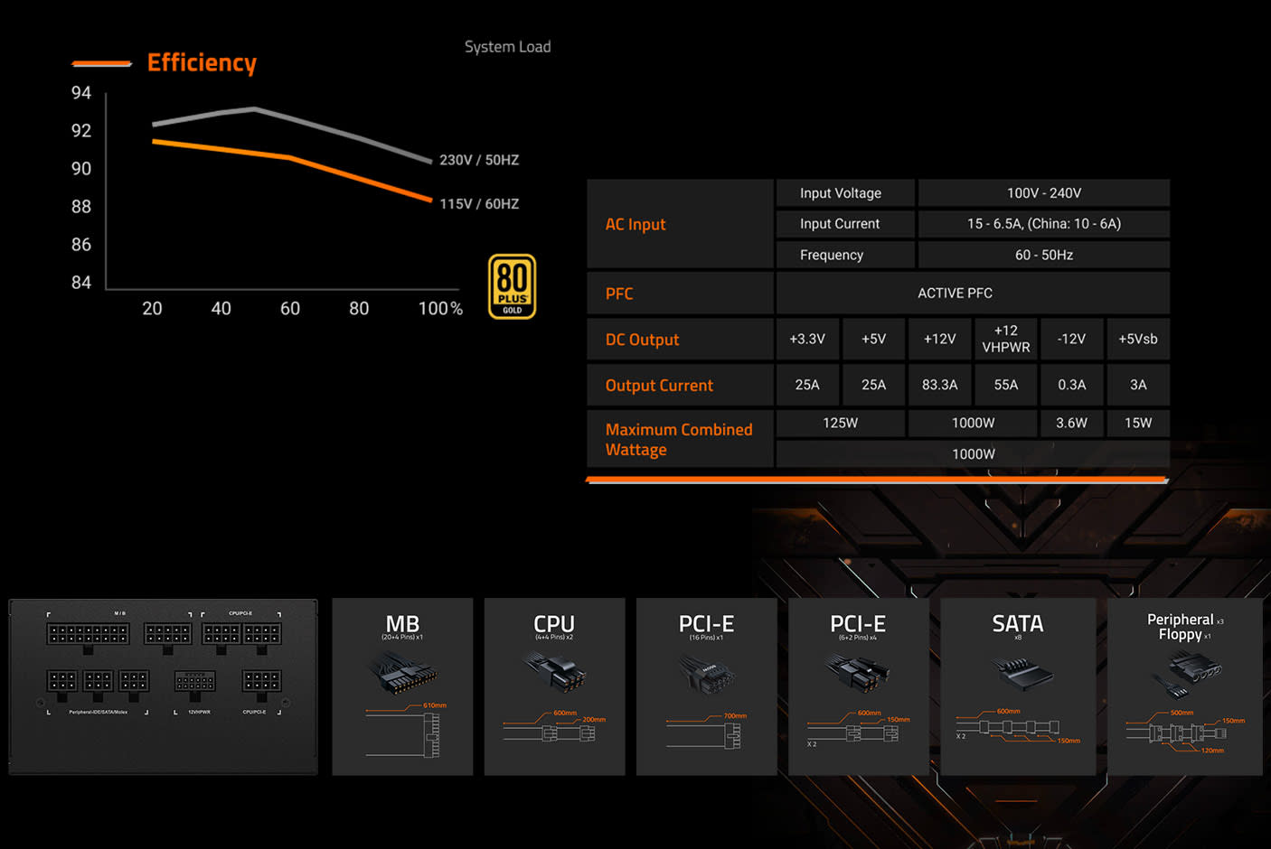Click the Maximum Combined Wattage label
The image size is (1271, 849).
coord(678,439)
